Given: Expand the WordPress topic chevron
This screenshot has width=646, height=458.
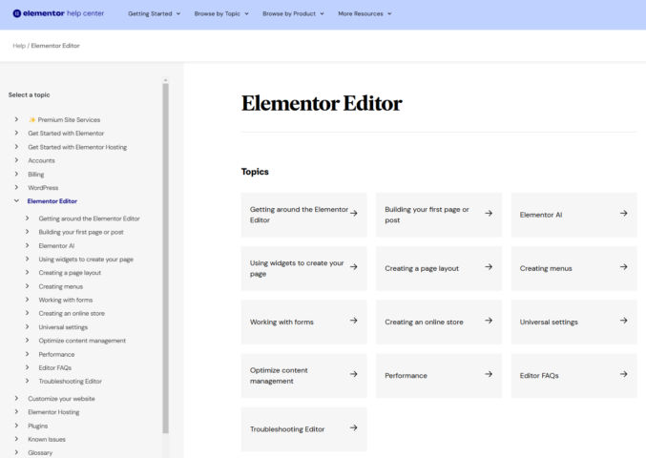Looking at the screenshot, I should coord(16,187).
